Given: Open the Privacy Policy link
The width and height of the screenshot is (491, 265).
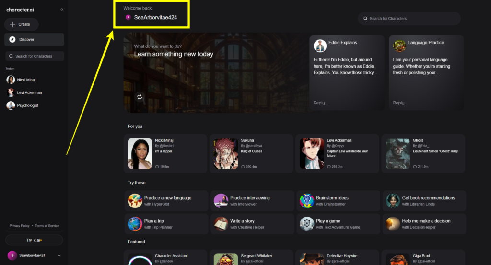Looking at the screenshot, I should (x=19, y=226).
